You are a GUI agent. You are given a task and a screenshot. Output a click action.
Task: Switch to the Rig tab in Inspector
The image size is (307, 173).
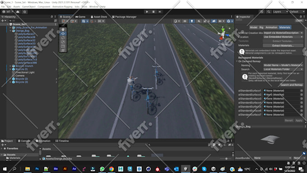[x=261, y=28]
